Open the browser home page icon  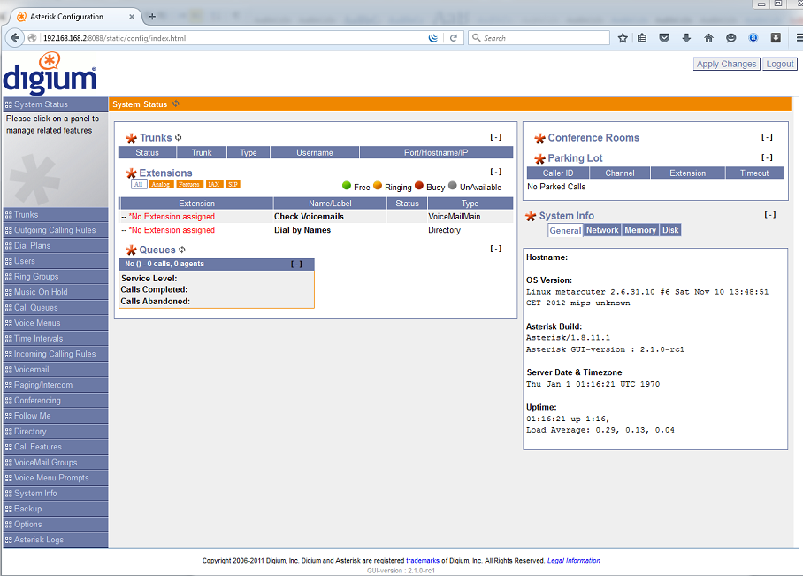[708, 38]
